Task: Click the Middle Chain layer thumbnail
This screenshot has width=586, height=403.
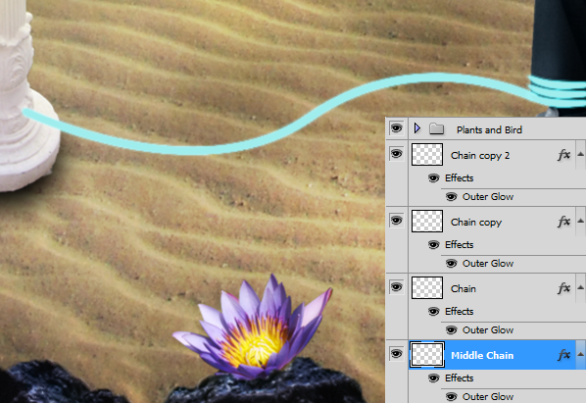Action: (427, 354)
